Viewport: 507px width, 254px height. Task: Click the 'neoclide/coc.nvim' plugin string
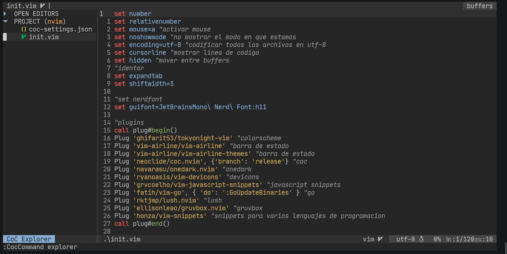pyautogui.click(x=168, y=162)
